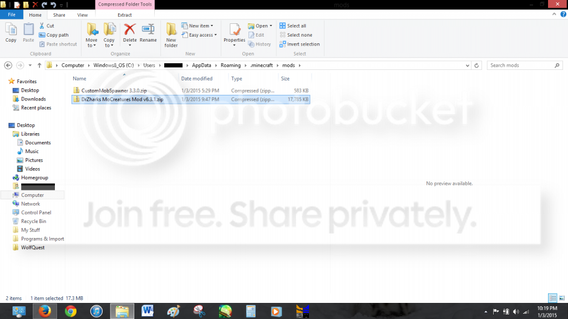Image resolution: width=568 pixels, height=319 pixels.
Task: Create a New folder from ribbon
Action: (171, 34)
